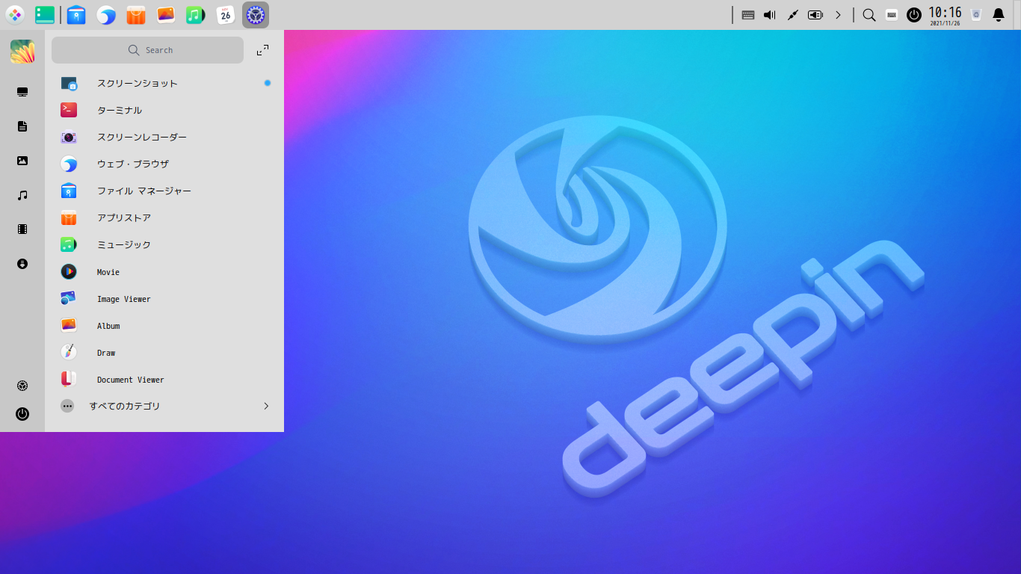Launch Draw from the app list
The width and height of the screenshot is (1021, 574).
164,352
